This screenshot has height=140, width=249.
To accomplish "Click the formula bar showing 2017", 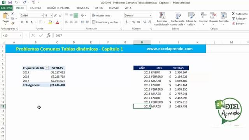I will click(x=151, y=35).
